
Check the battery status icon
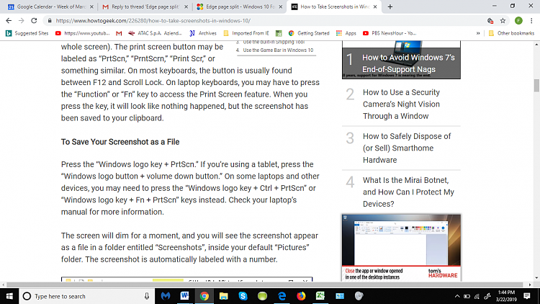pyautogui.click(x=467, y=296)
